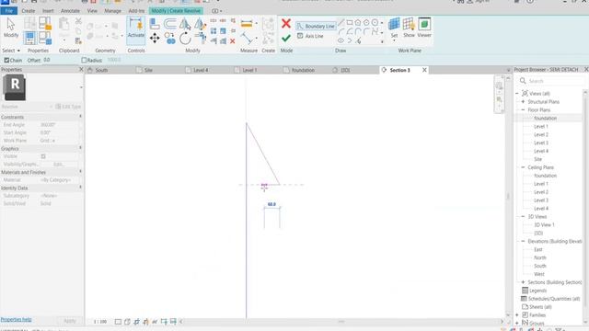This screenshot has height=331, width=589.
Task: Click the 60.0 temporary dimension value
Action: click(x=271, y=204)
